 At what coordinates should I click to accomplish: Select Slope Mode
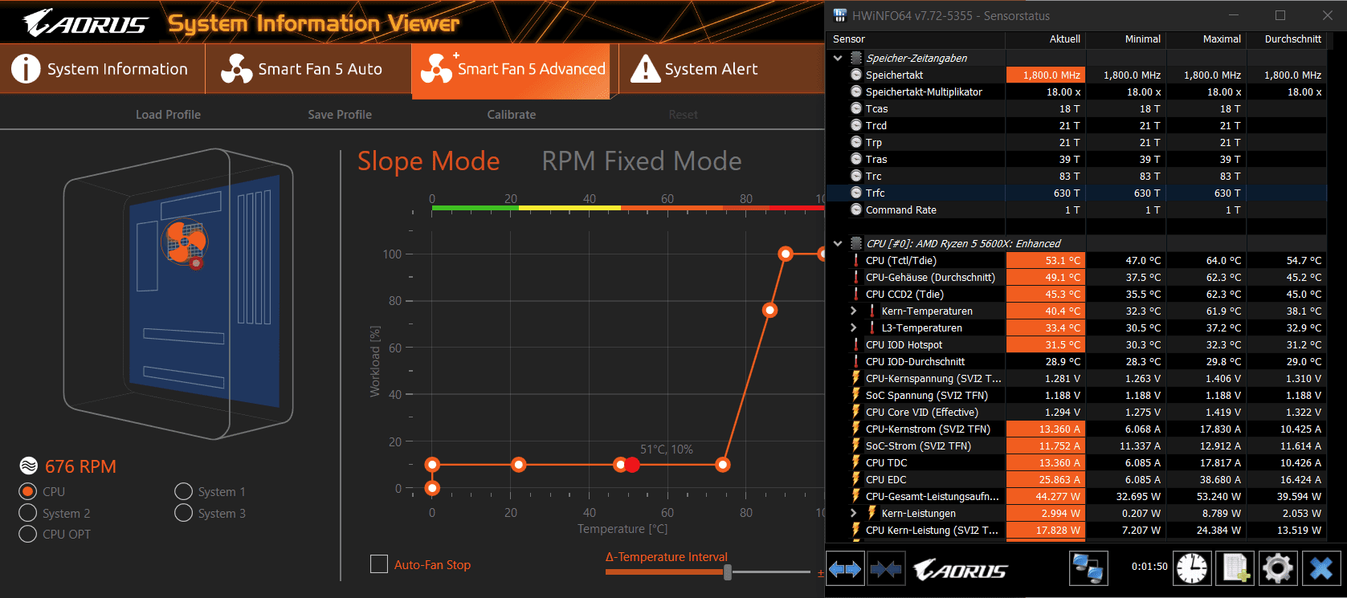tap(429, 161)
